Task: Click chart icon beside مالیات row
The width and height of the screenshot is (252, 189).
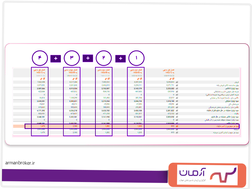Action: pyautogui.click(x=177, y=114)
